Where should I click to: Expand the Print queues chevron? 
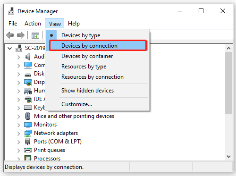point(19,151)
